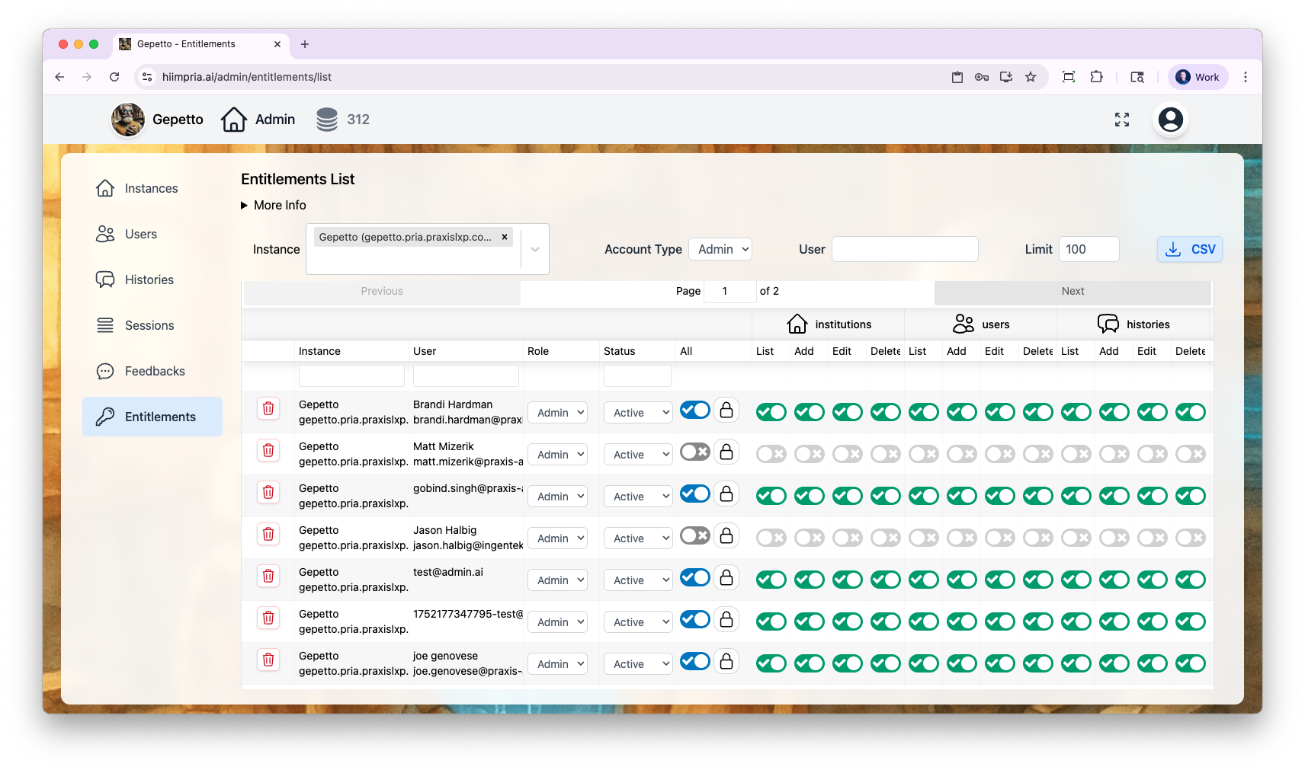
Task: Click the User filter input field
Action: (905, 249)
